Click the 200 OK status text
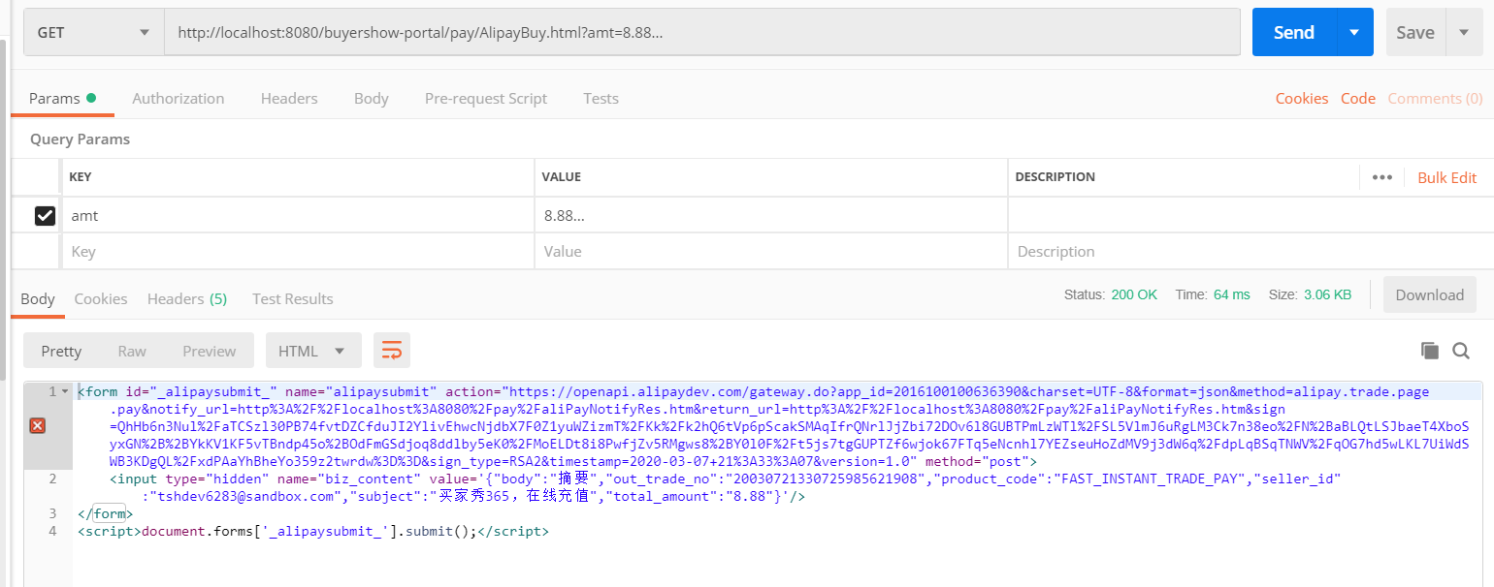 pos(1134,294)
